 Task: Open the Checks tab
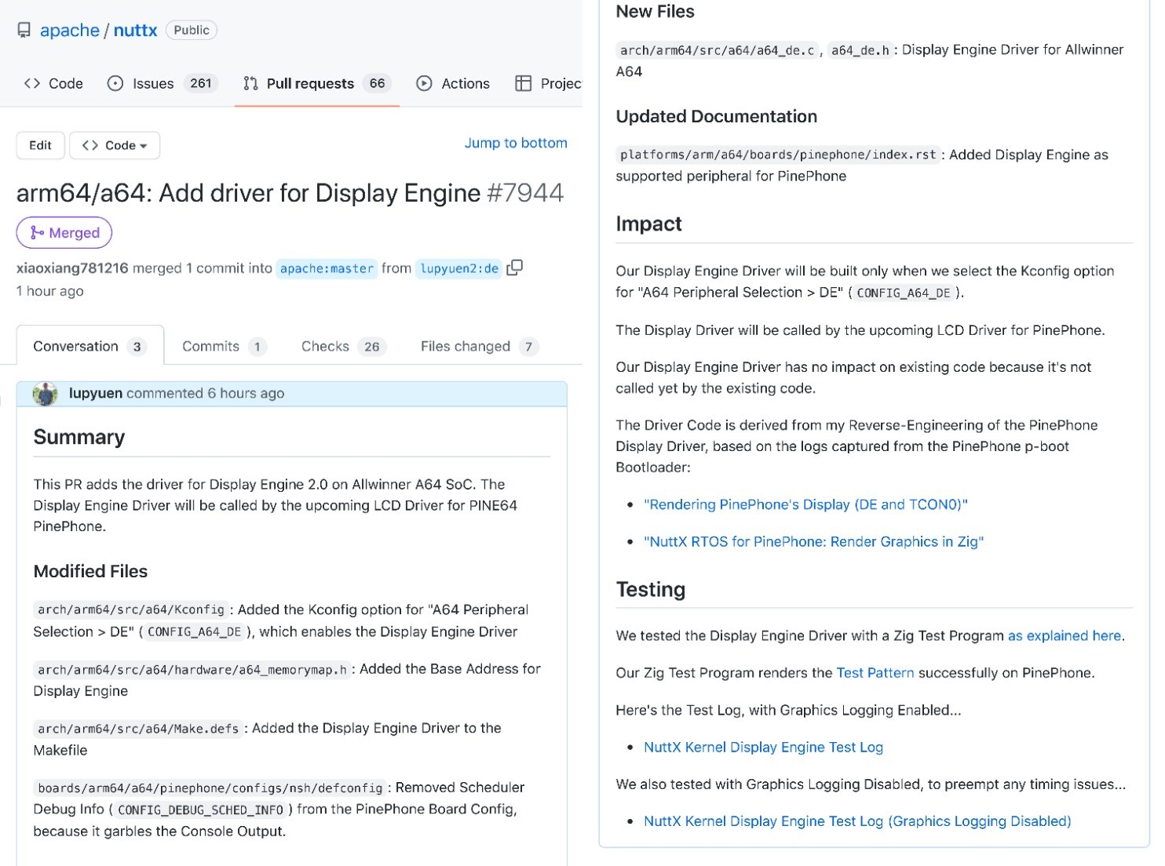click(x=342, y=347)
